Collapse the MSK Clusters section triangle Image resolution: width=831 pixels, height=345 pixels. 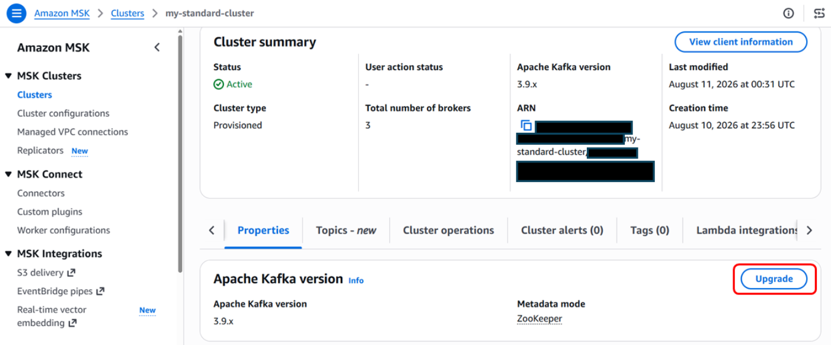click(x=8, y=76)
